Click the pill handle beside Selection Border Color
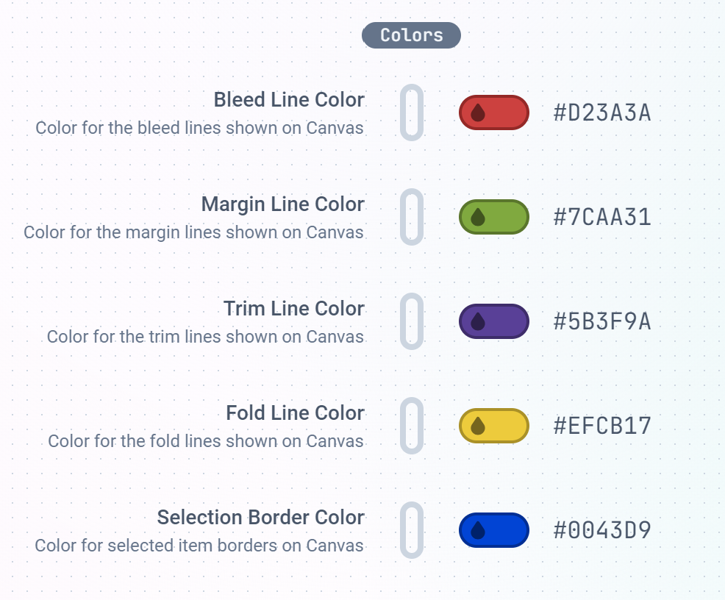This screenshot has height=600, width=725. (412, 530)
